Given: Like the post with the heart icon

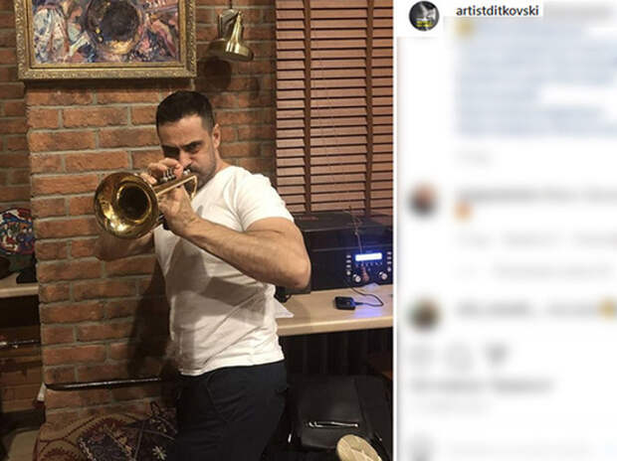Looking at the screenshot, I should tap(424, 356).
